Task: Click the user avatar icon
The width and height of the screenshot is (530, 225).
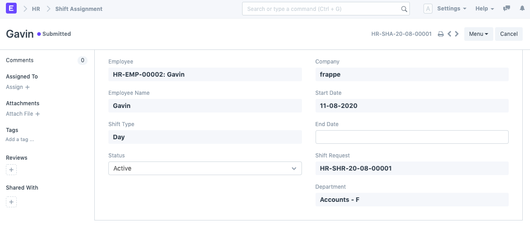Action: pyautogui.click(x=428, y=9)
